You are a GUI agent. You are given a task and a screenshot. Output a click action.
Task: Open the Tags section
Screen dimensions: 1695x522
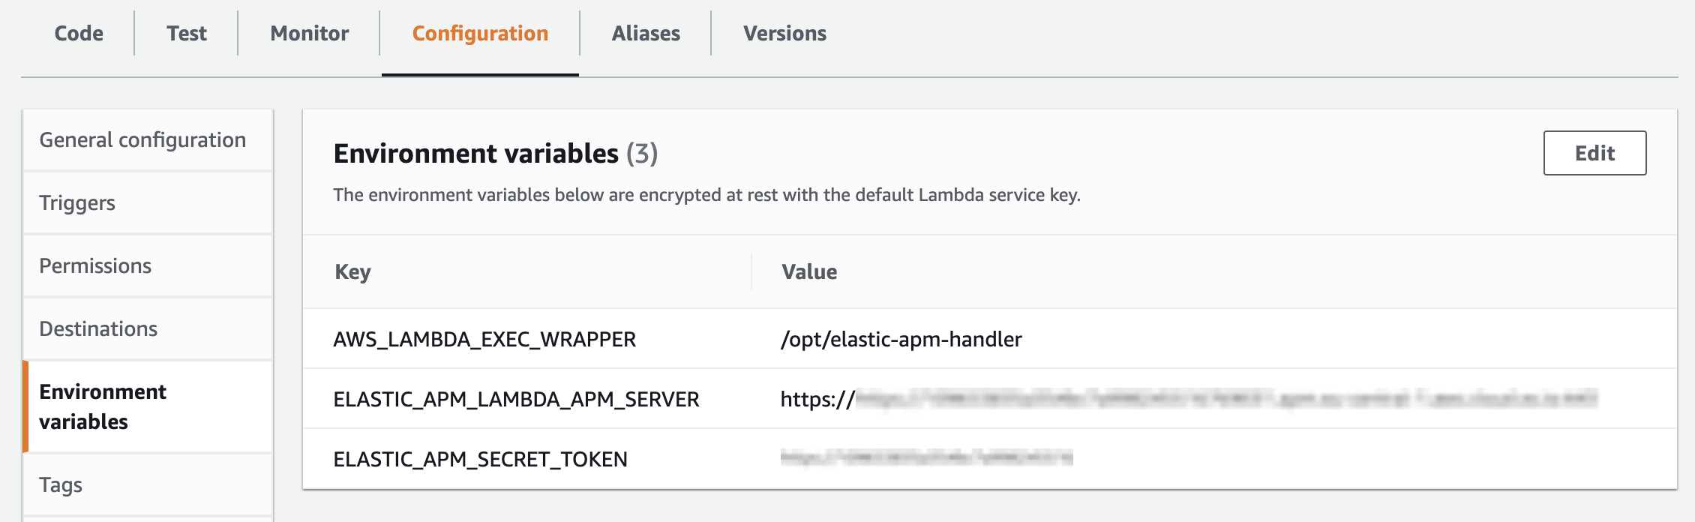point(61,485)
